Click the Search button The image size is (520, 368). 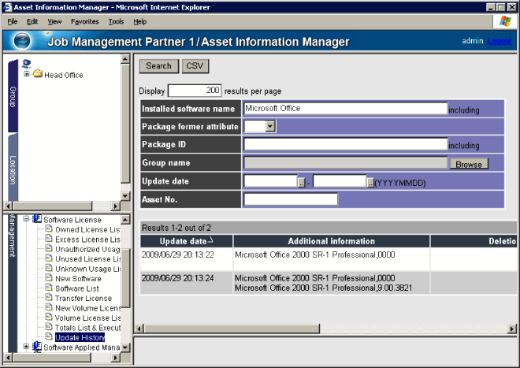coord(158,66)
